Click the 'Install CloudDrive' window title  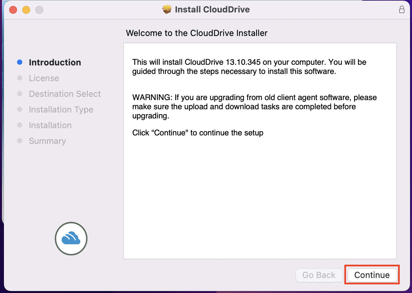pos(212,9)
